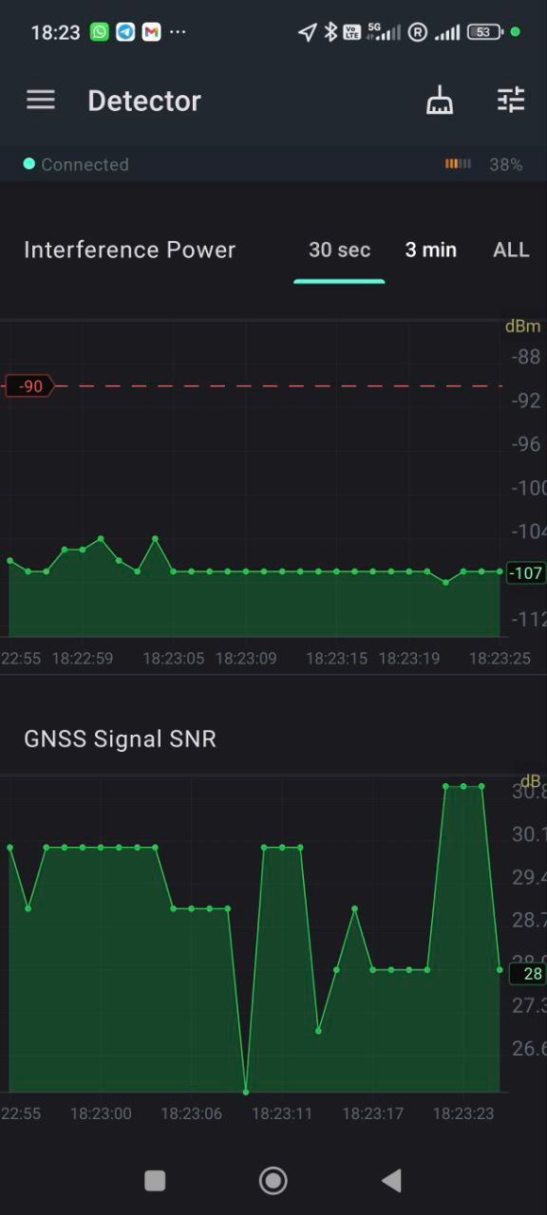Switch to the ALL time range tab
The width and height of the screenshot is (547, 1215).
[x=511, y=250]
